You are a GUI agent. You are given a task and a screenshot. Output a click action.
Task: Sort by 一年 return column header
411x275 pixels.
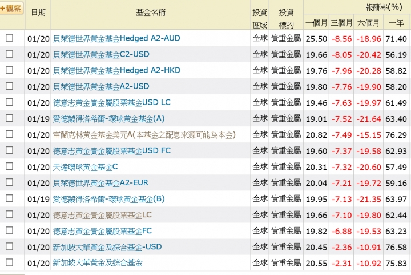396,23
